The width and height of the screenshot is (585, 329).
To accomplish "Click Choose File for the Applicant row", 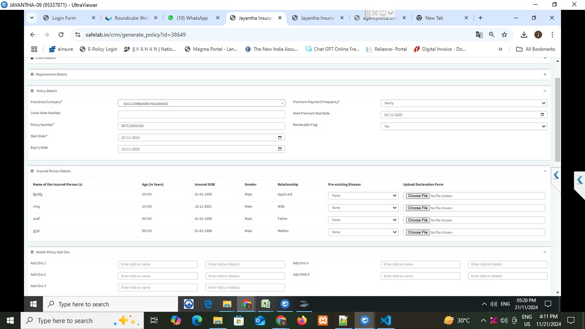I will [x=418, y=196].
